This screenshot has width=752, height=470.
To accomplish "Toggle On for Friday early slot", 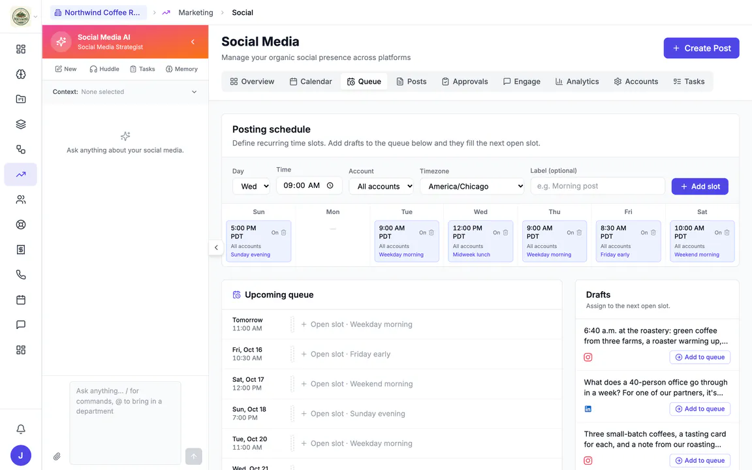I will 644,232.
